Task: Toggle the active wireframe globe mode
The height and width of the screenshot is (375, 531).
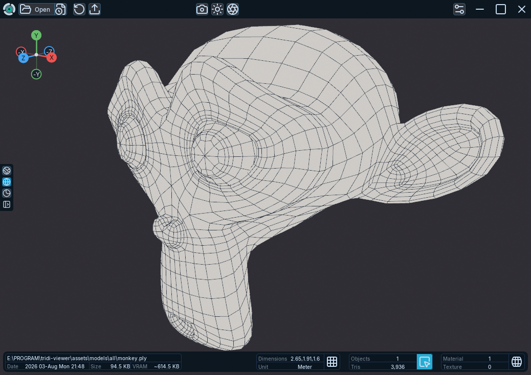Action: (7, 182)
